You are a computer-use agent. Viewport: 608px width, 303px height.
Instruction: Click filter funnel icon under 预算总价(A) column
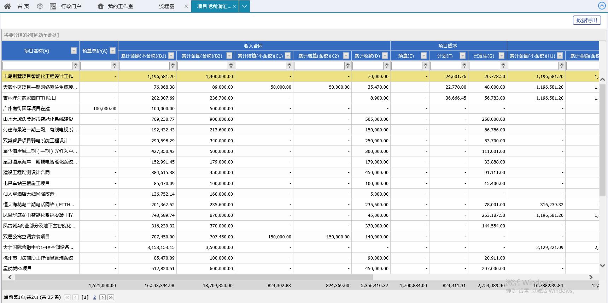[x=114, y=66]
